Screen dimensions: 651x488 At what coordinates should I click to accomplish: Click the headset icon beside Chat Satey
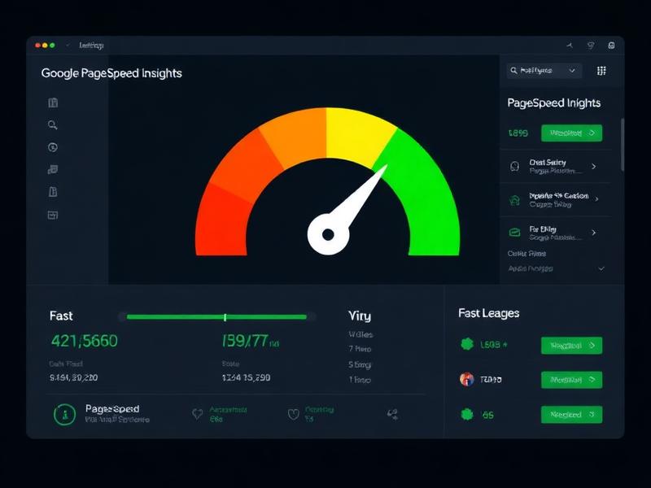pyautogui.click(x=514, y=167)
